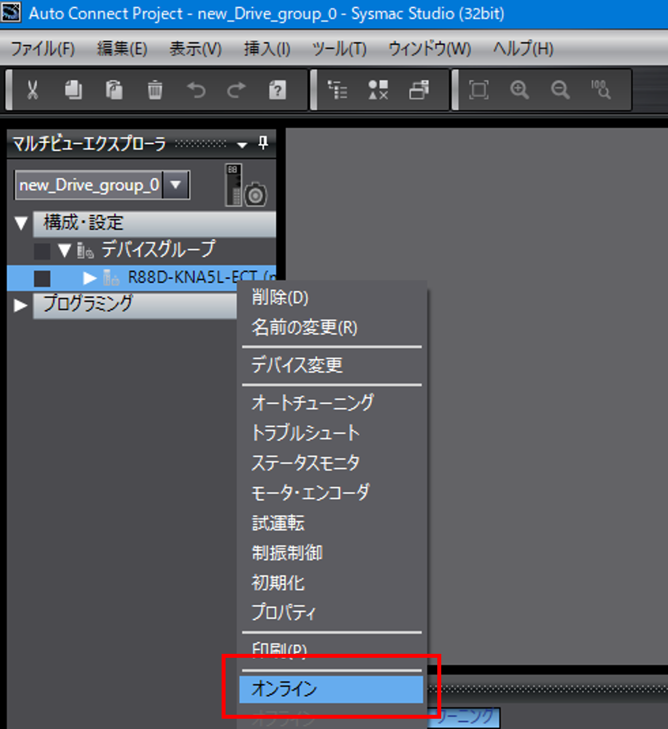
Task: Click the shapes toolbox icon
Action: [x=378, y=90]
